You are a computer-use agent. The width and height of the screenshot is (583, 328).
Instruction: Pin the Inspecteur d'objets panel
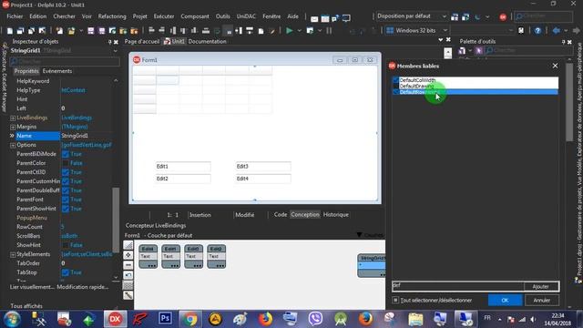109,42
